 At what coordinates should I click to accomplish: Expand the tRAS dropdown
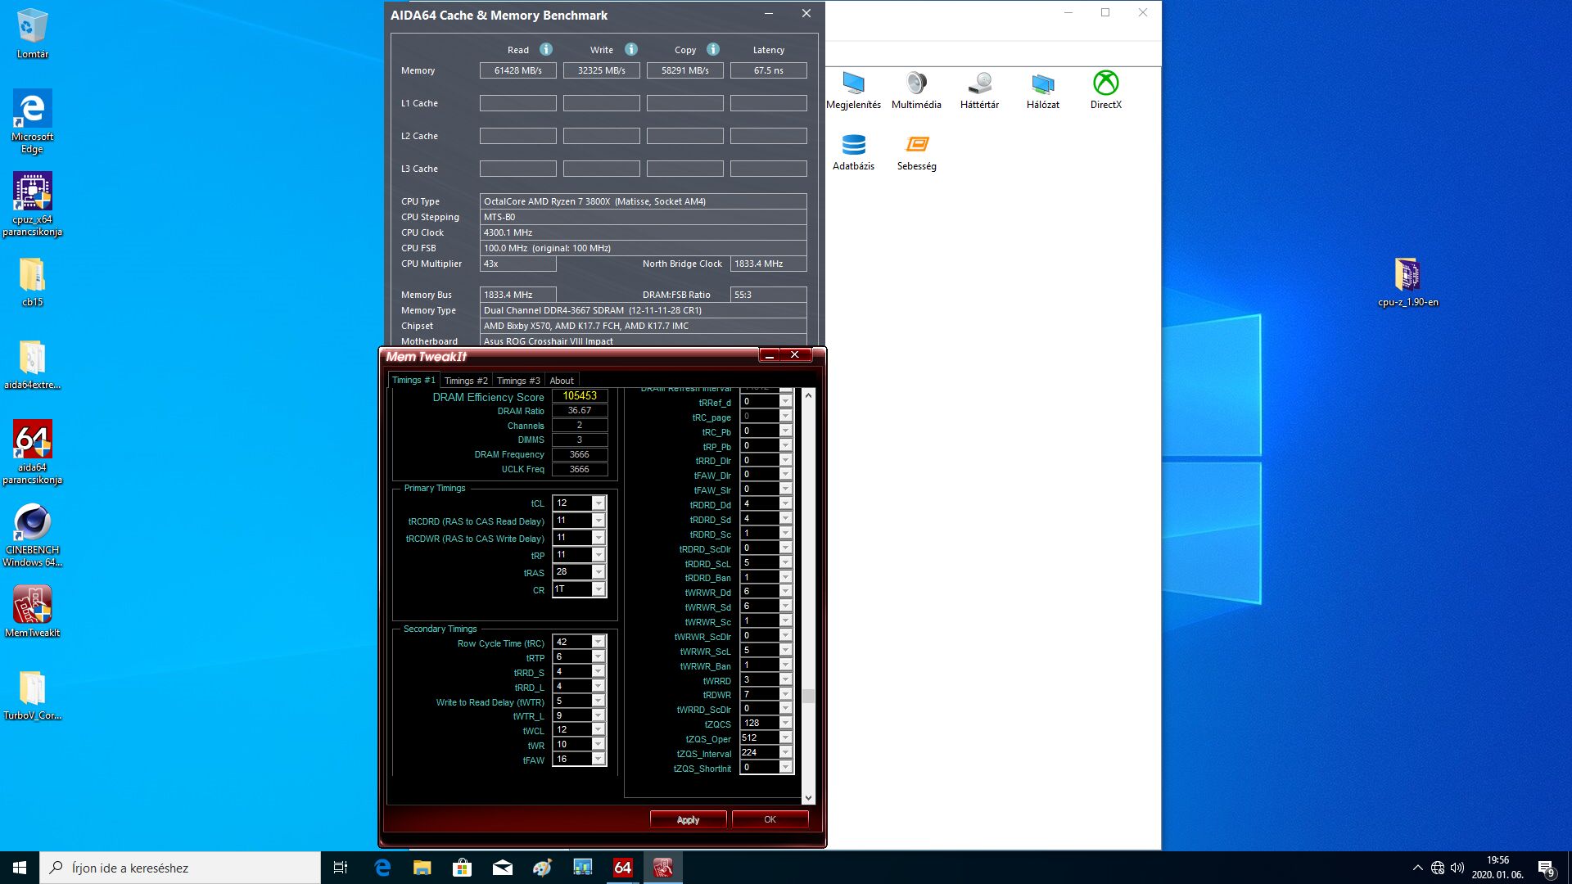599,572
